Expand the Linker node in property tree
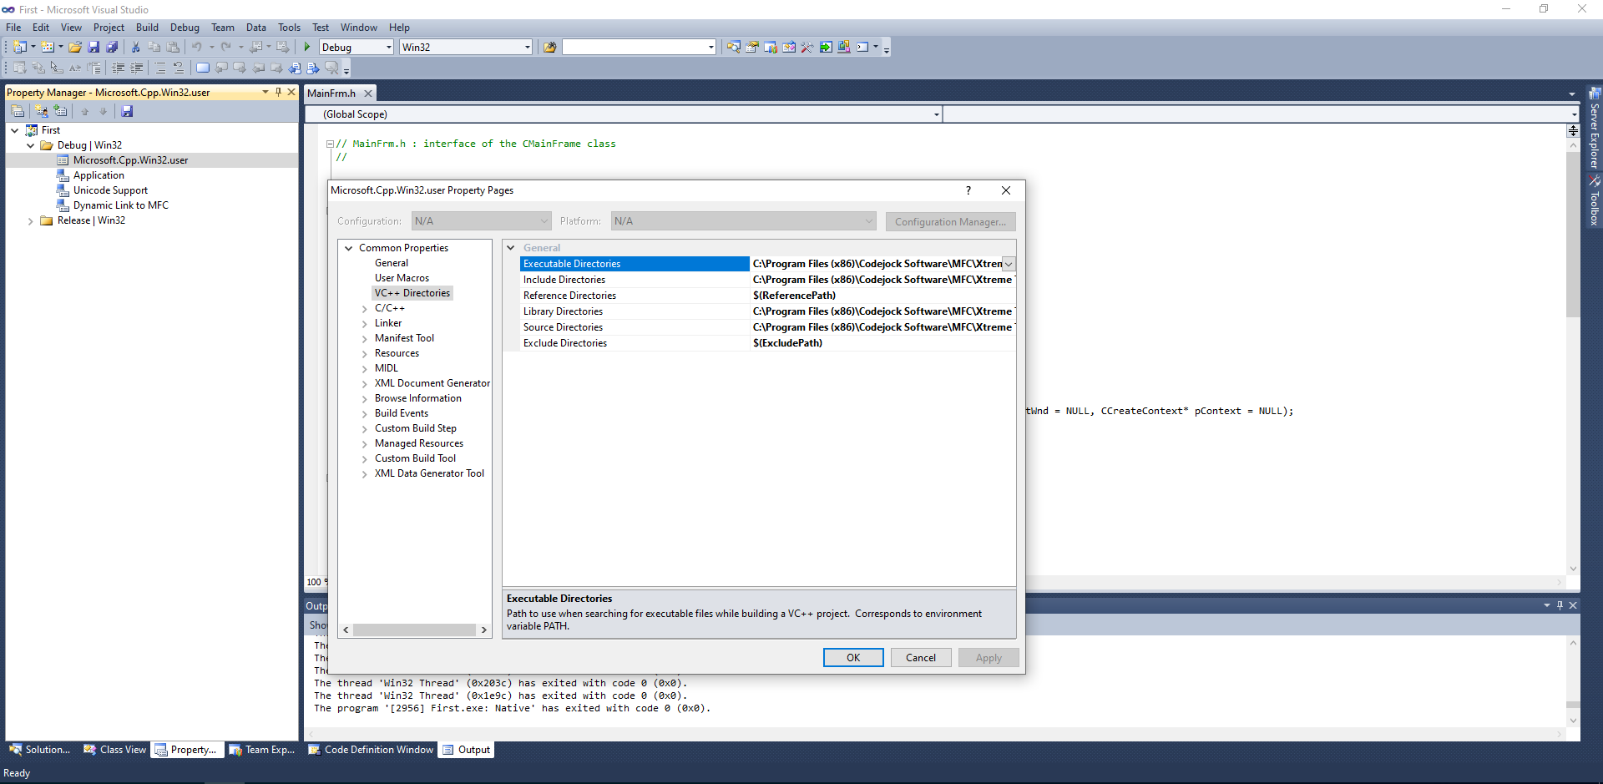Viewport: 1603px width, 784px height. click(x=364, y=324)
